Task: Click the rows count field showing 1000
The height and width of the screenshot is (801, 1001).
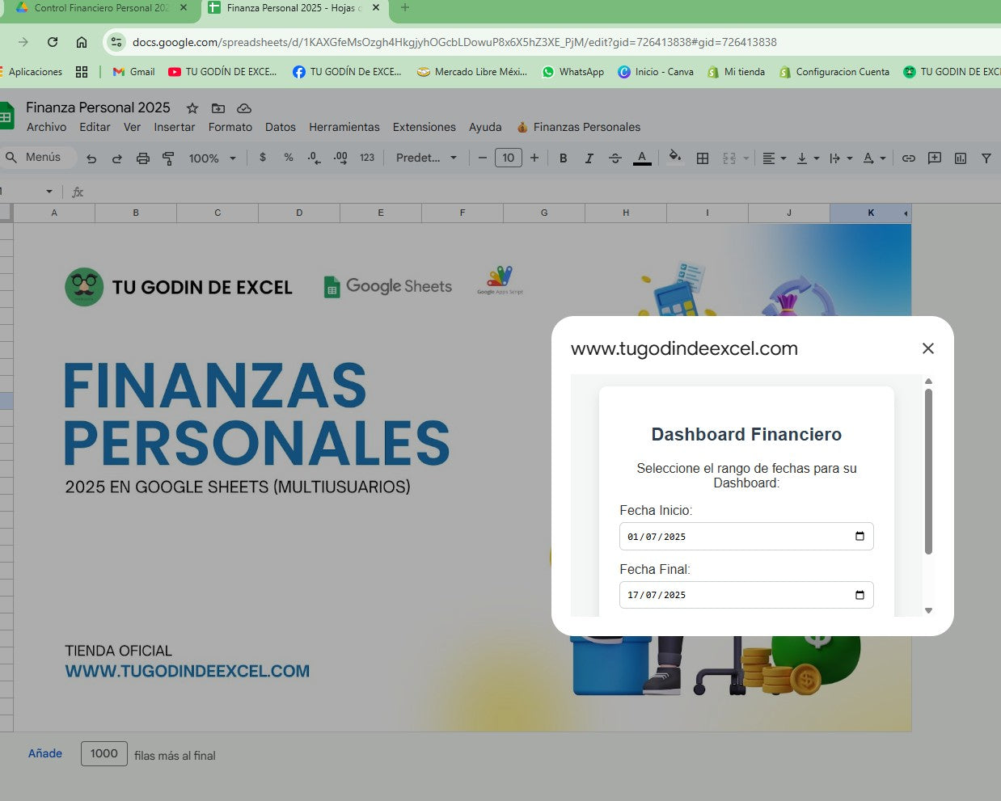Action: pos(104,753)
